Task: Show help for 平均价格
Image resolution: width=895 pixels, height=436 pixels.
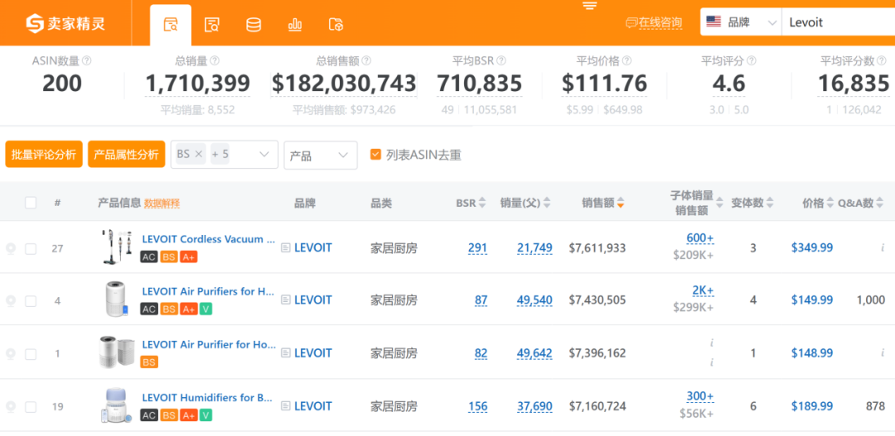Action: point(626,60)
